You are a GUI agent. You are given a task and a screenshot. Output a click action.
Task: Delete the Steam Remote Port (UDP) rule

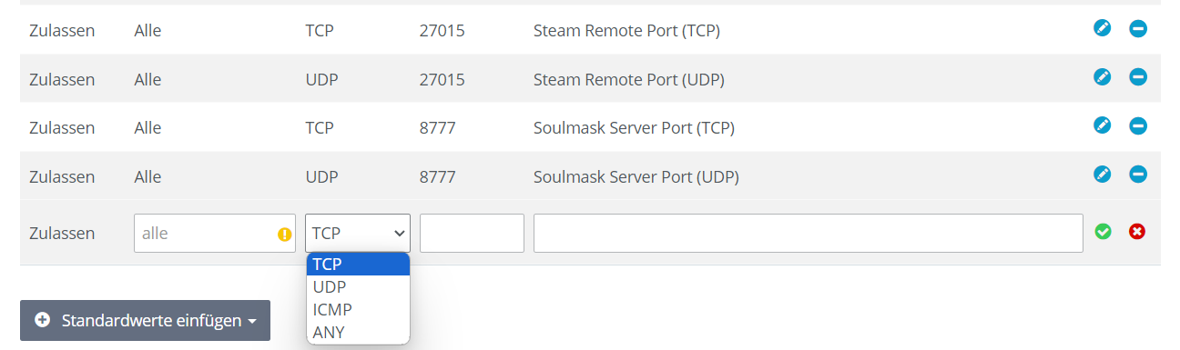pos(1138,76)
